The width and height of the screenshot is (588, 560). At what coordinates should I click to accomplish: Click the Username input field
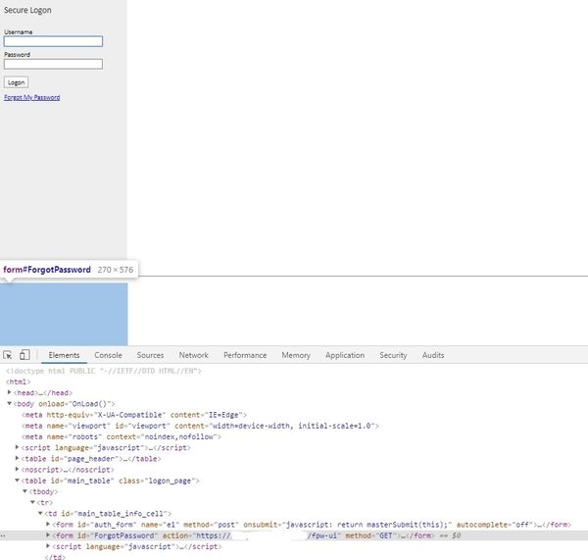(x=53, y=41)
